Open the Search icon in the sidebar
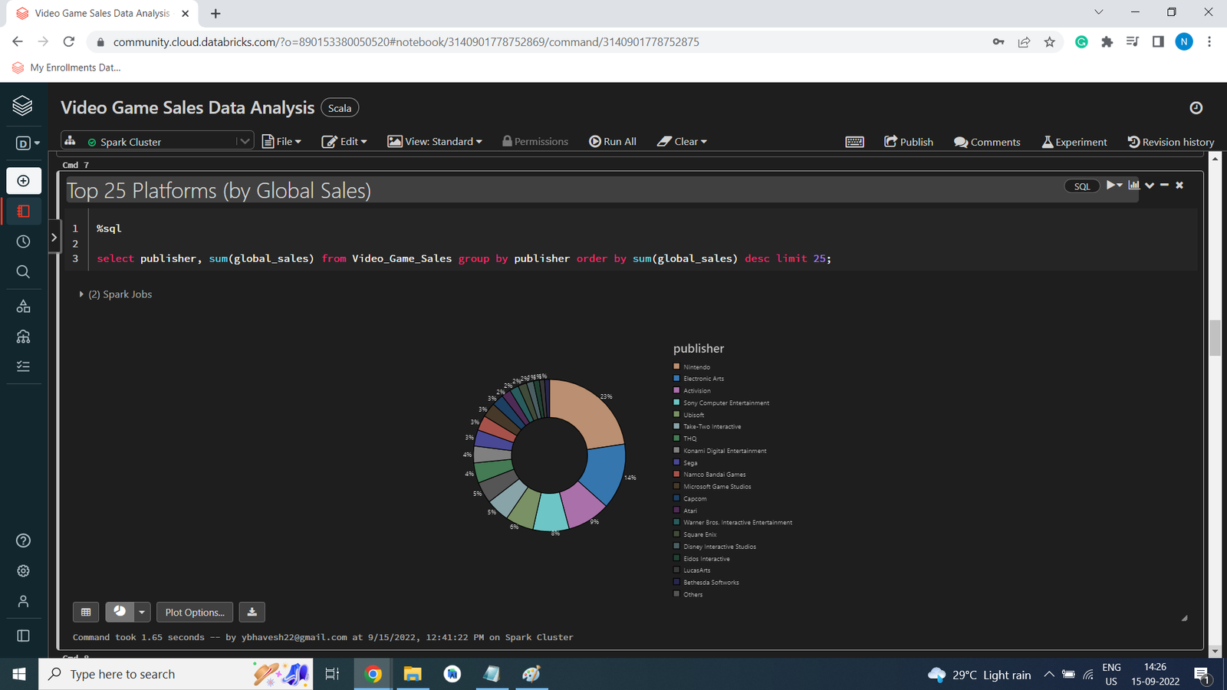Screen dimensions: 1227x690 point(23,271)
